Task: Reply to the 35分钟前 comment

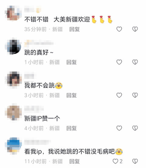Action: (75, 29)
